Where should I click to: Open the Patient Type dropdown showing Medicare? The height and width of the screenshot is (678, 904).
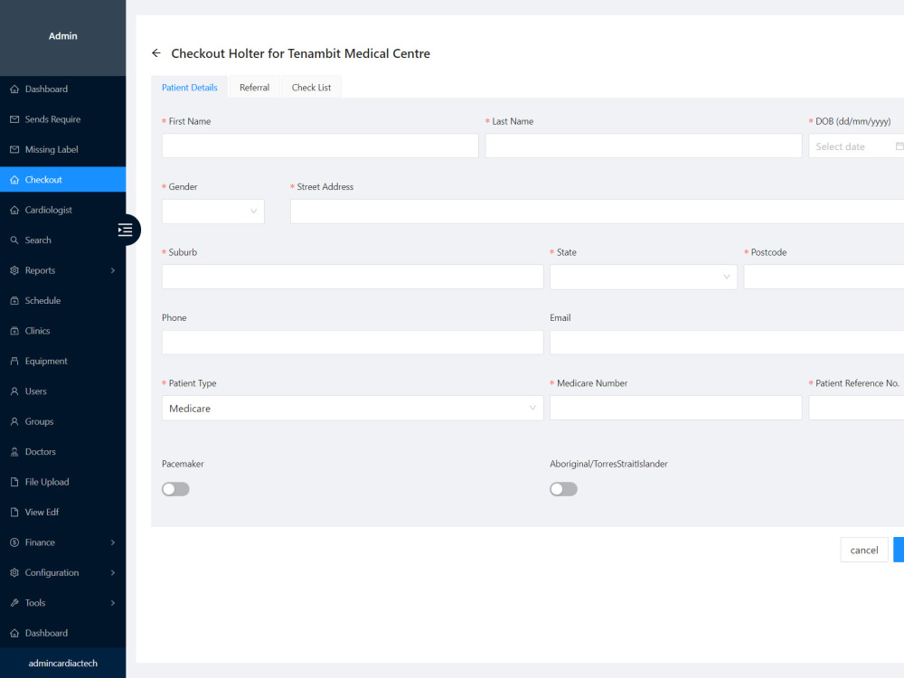click(352, 408)
